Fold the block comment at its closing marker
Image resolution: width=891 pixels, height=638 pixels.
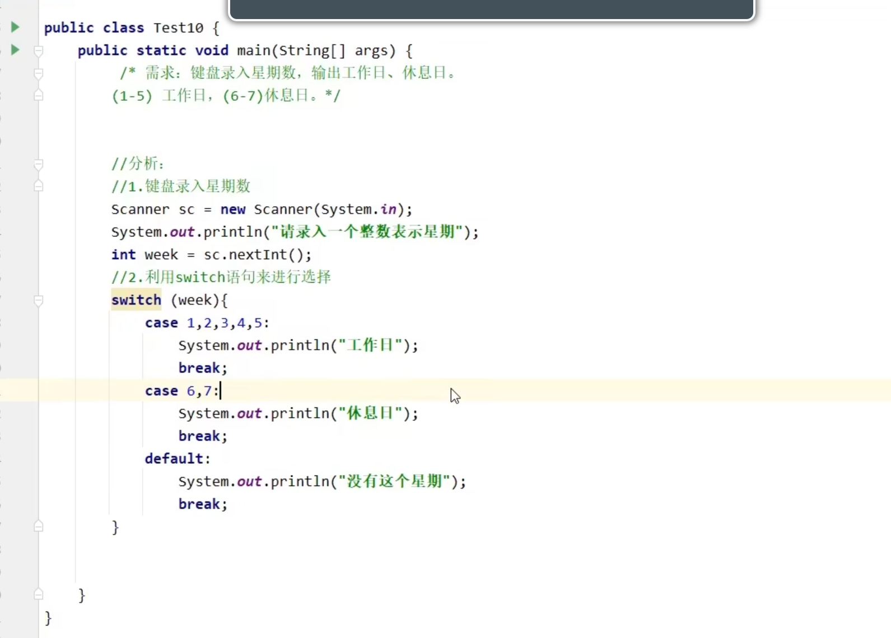click(x=39, y=95)
